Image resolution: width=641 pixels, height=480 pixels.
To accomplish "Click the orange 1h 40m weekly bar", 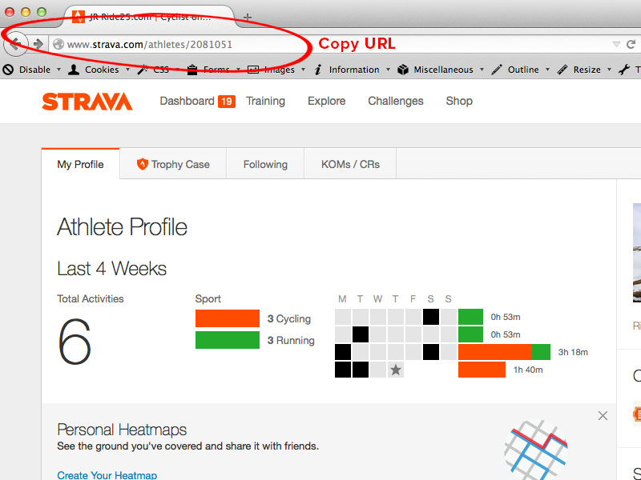I will tap(482, 370).
